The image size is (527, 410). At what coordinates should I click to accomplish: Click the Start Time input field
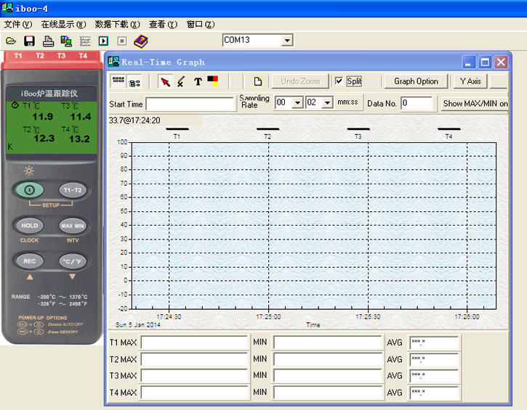coord(189,104)
